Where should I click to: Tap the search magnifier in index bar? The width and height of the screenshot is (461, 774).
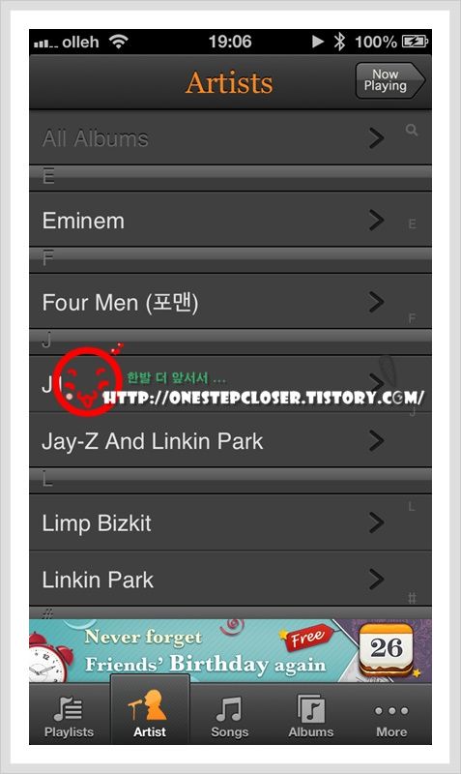(x=412, y=131)
